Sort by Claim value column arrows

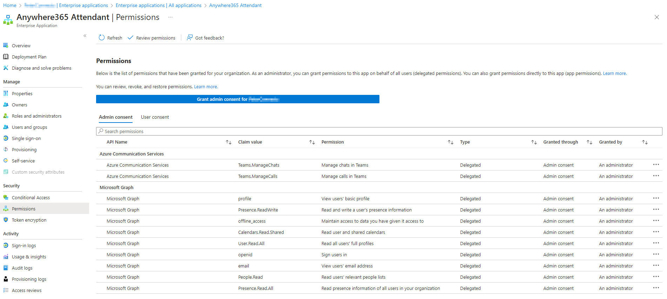pyautogui.click(x=312, y=142)
